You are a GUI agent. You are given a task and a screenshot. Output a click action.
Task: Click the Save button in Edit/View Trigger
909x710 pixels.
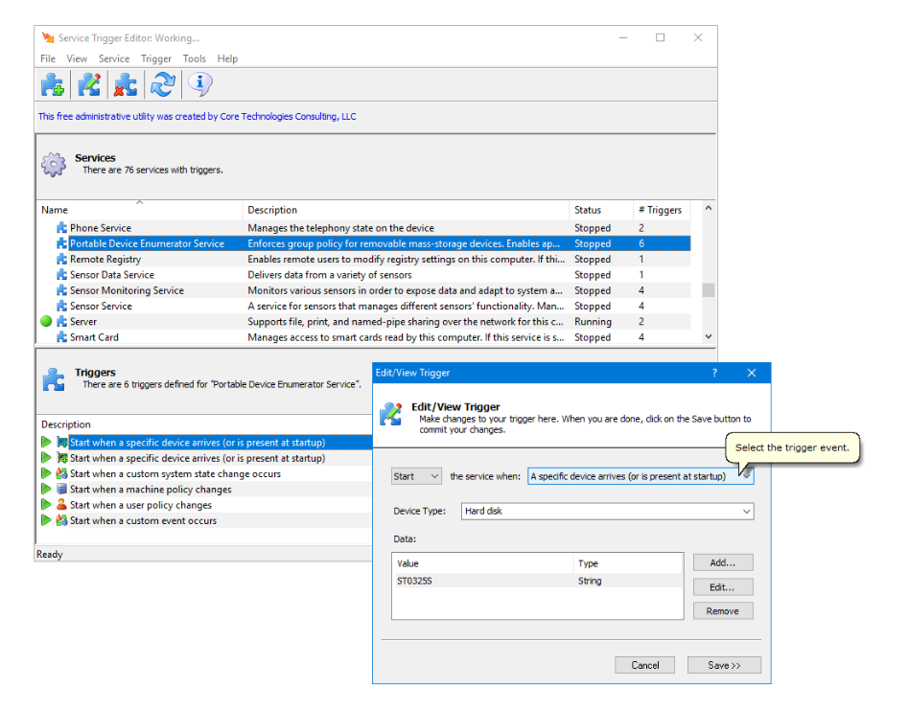pyautogui.click(x=724, y=664)
